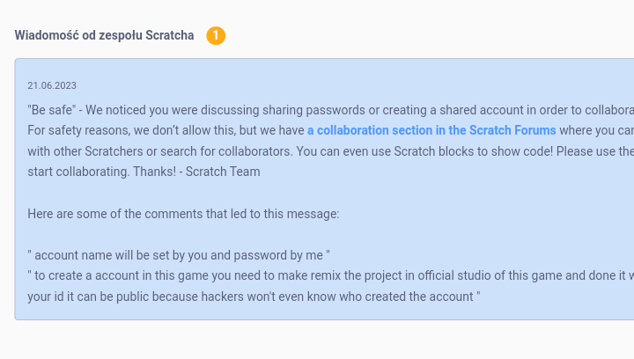Image resolution: width=634 pixels, height=359 pixels.
Task: Click "Here are some of the comments" line
Action: click(x=183, y=214)
